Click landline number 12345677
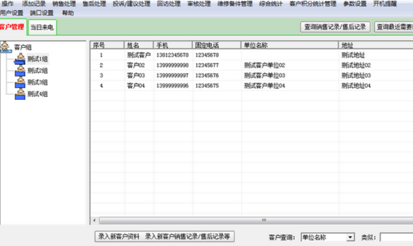This screenshot has width=413, height=246. pyautogui.click(x=207, y=66)
